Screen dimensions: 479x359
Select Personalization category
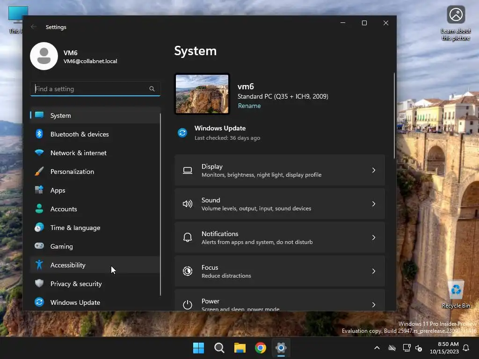tap(94, 171)
